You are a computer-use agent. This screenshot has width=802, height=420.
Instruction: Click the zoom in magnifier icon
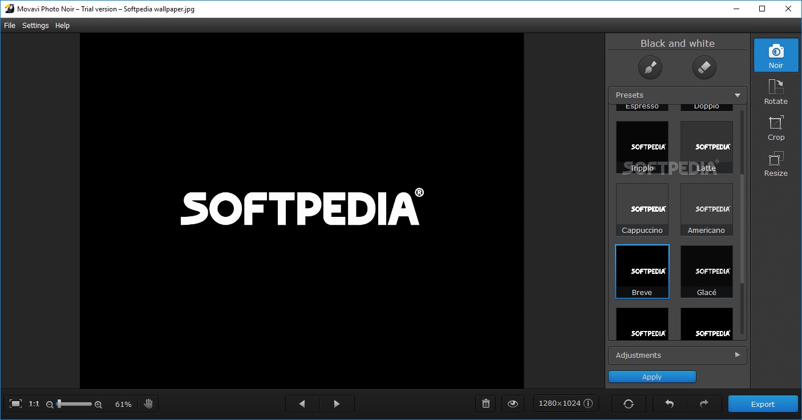[98, 405]
